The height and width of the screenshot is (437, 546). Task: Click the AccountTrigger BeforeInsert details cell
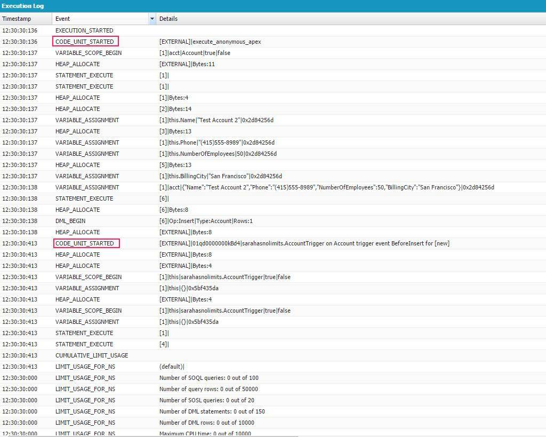[304, 243]
